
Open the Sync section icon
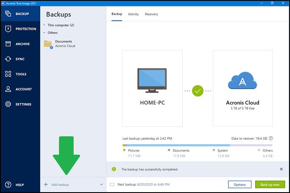coord(8,59)
